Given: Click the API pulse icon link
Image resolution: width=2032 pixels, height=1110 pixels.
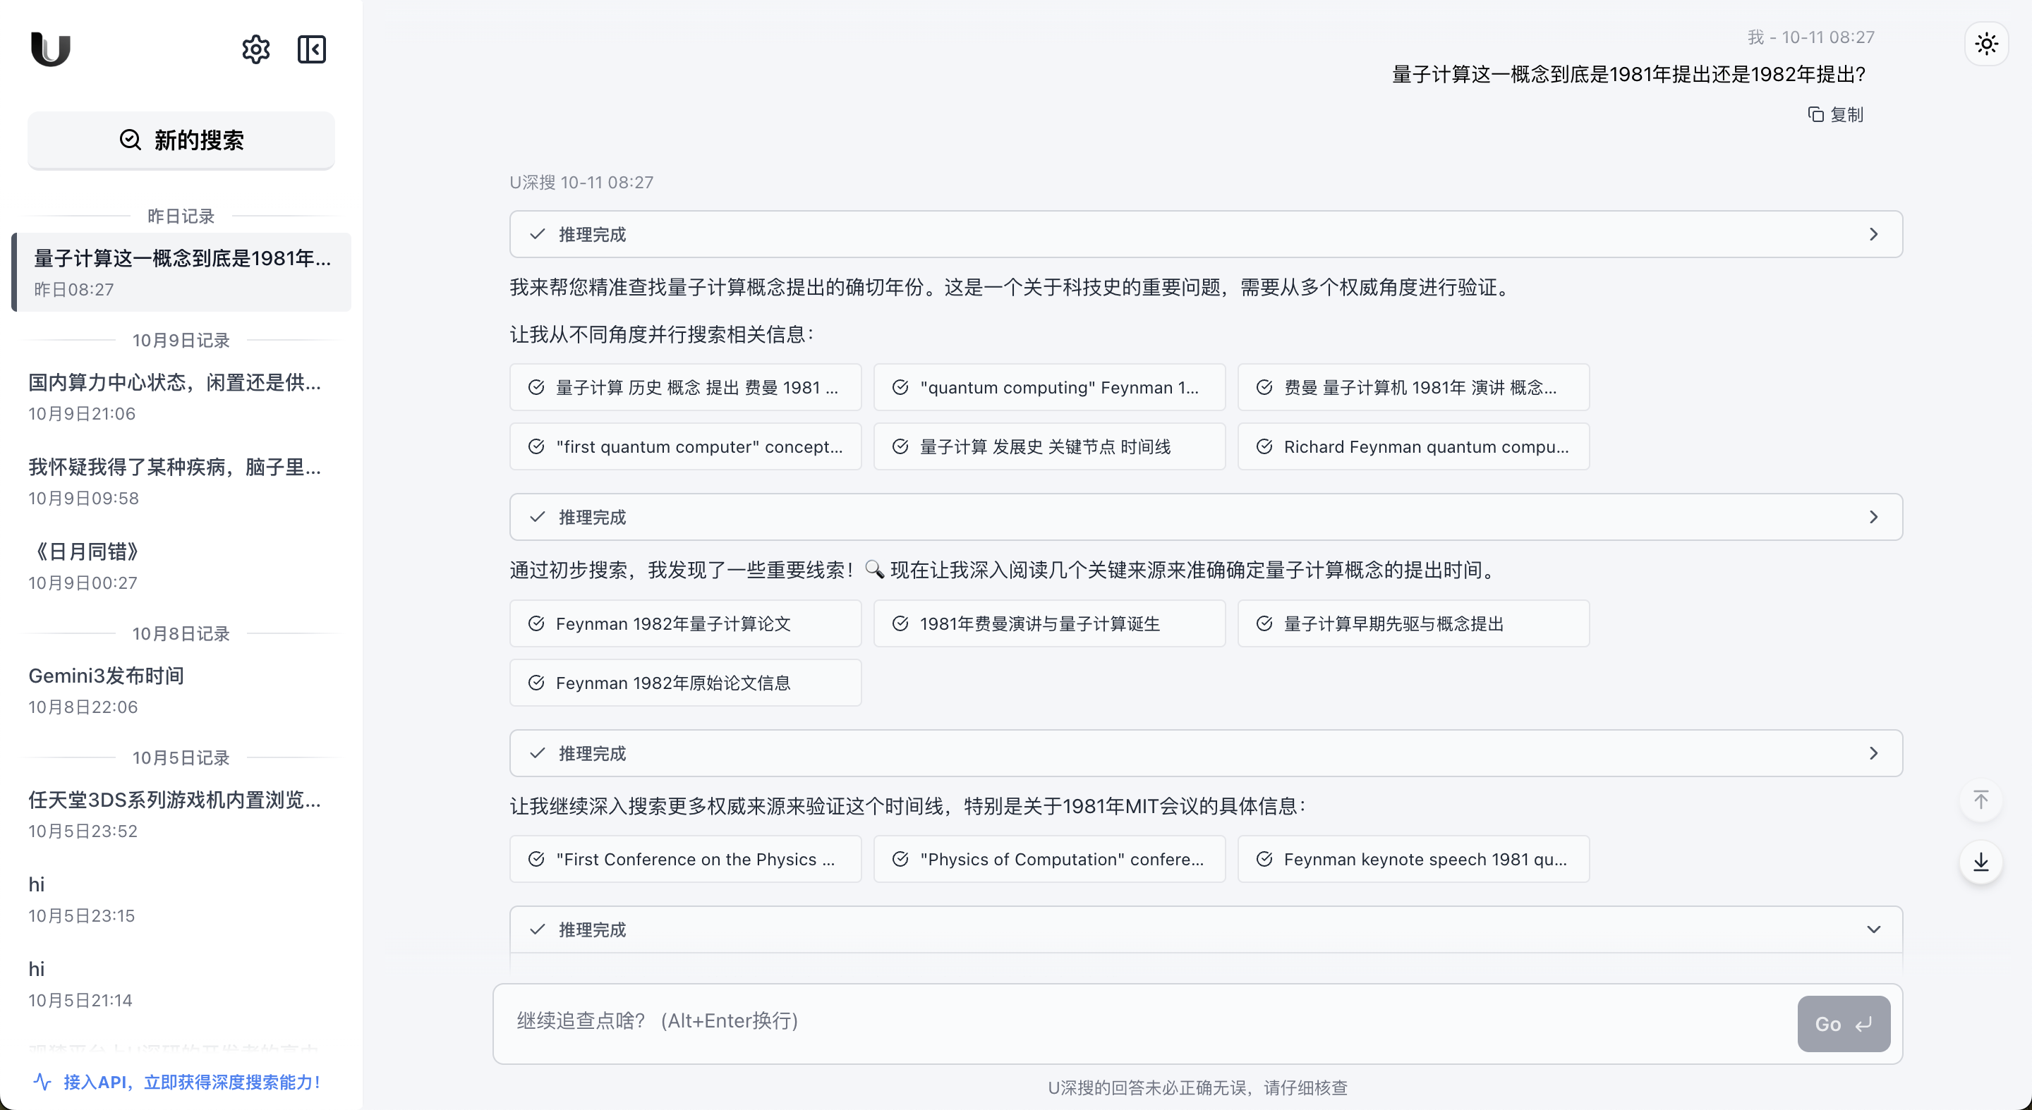Looking at the screenshot, I should point(42,1082).
